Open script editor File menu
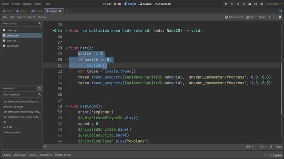This screenshot has height=159, width=284. click(x=4, y=17)
